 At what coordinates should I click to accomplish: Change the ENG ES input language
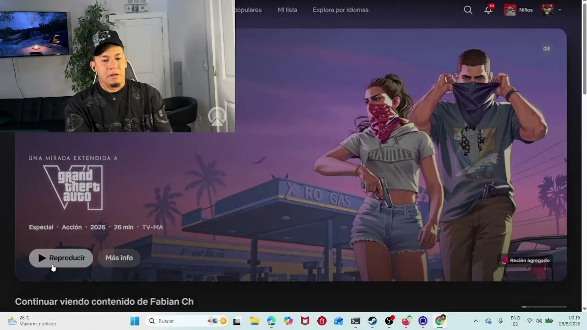pos(515,321)
